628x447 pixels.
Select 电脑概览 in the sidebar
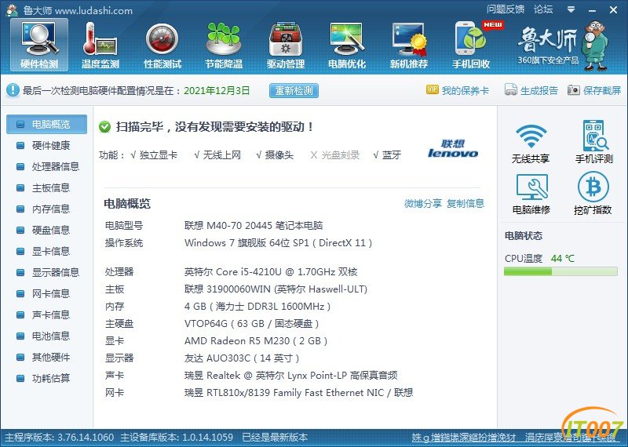pyautogui.click(x=46, y=125)
